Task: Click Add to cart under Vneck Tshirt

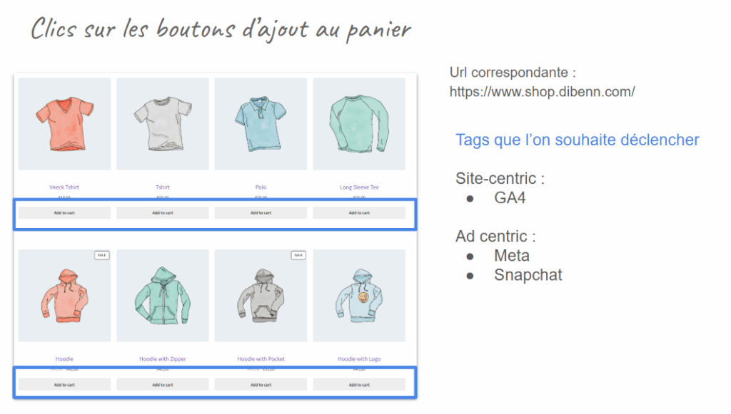Action: (x=64, y=213)
